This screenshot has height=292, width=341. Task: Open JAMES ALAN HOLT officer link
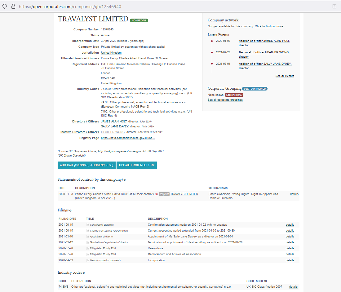[x=114, y=122]
